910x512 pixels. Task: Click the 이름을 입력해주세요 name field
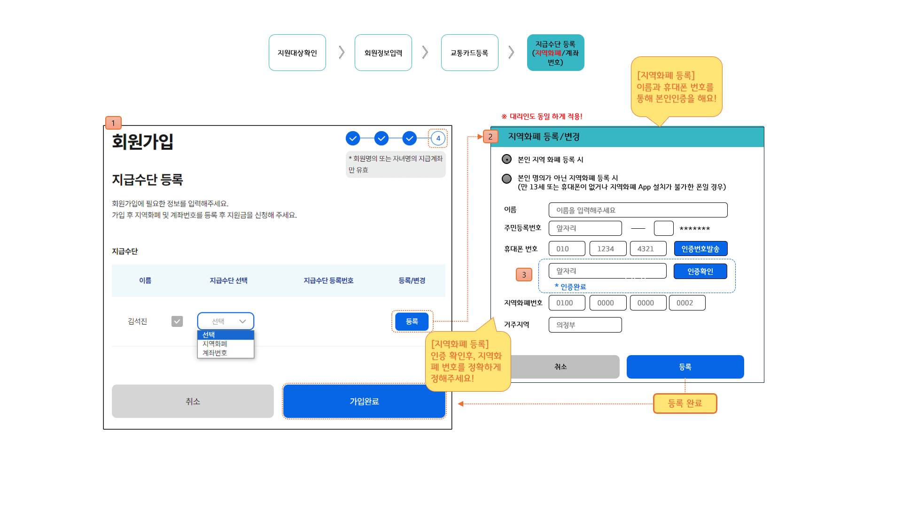click(638, 210)
